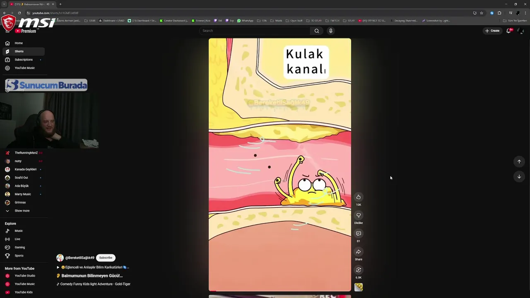Bookmark this page with star icon
530x298 pixels.
482,13
